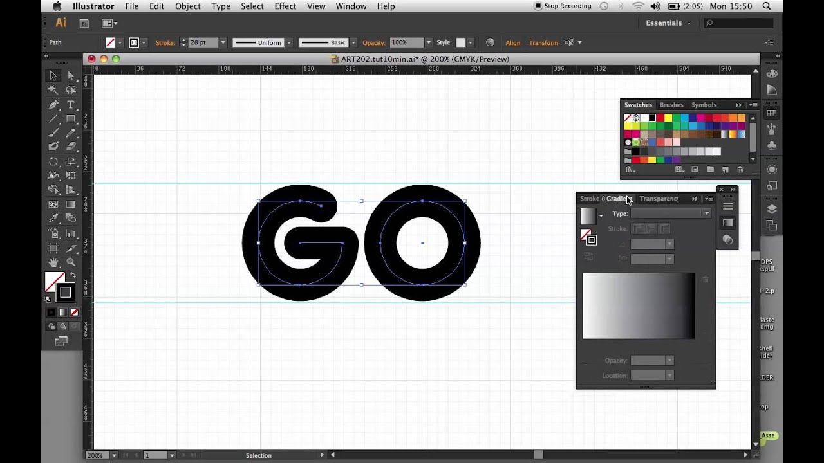Set paint mode to Gradient in the toolbox
The image size is (824, 463).
(62, 313)
